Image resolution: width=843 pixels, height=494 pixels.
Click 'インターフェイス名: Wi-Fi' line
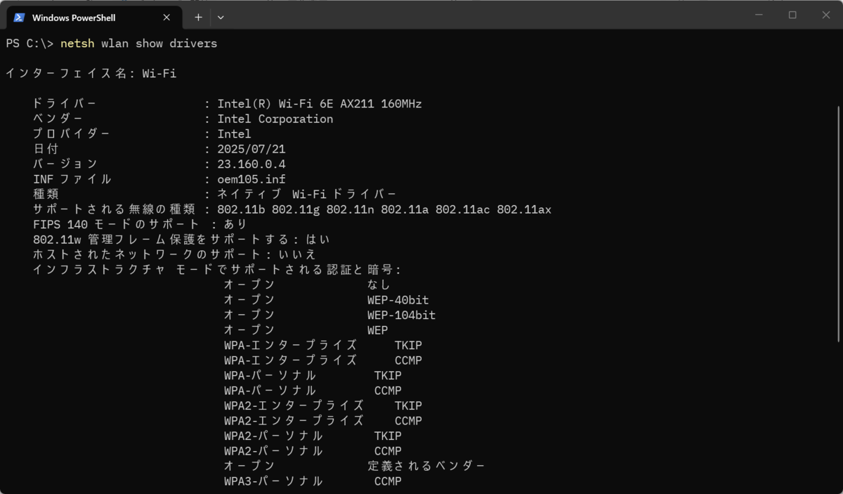click(91, 73)
